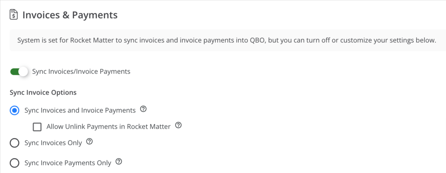This screenshot has width=446, height=173.
Task: Check the Allow Unlink Payments in Rocket Matter box
Action: 37,127
